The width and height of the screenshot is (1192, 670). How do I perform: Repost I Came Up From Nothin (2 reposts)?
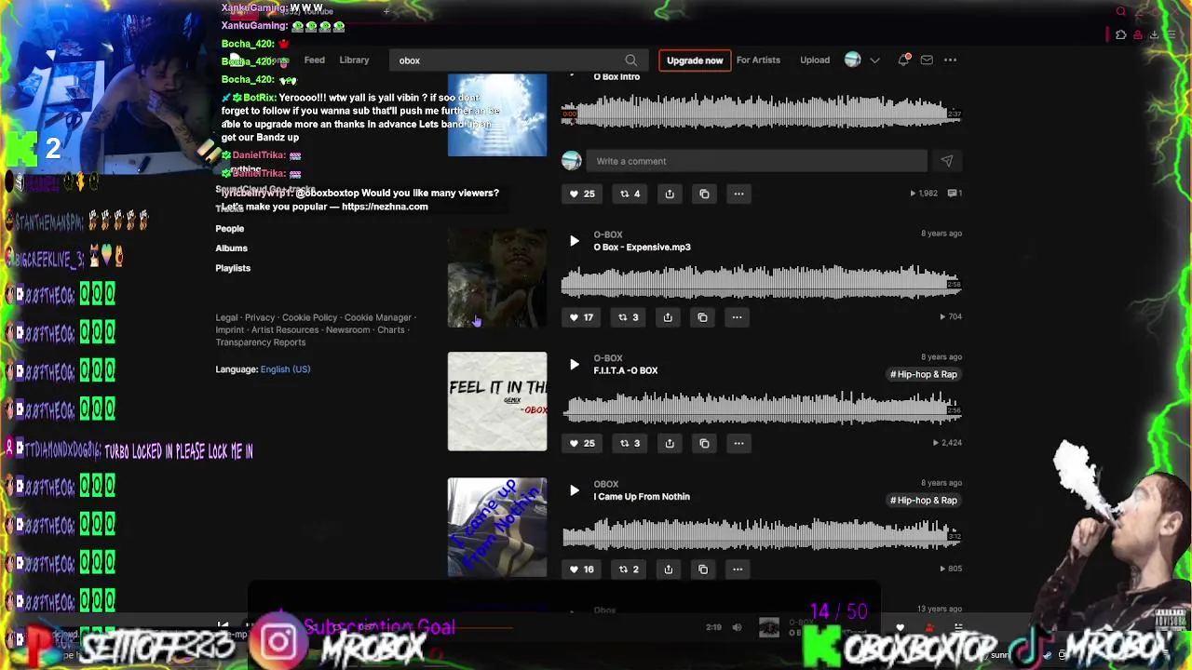pos(629,569)
